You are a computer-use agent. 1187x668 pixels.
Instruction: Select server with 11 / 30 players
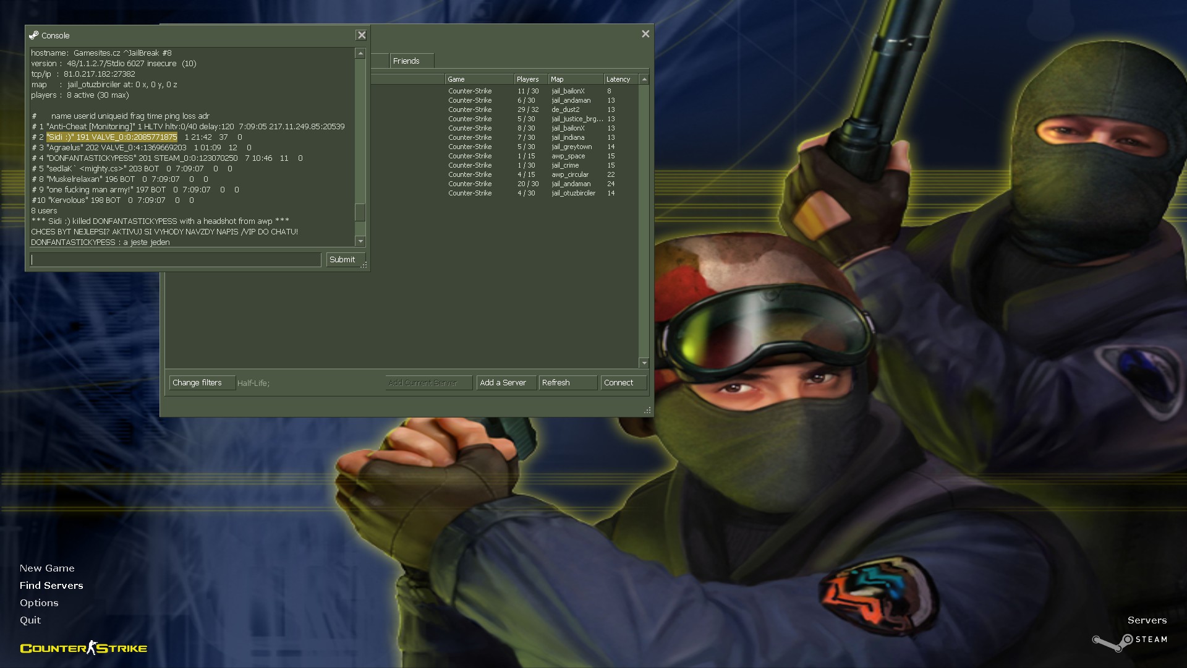click(x=504, y=91)
